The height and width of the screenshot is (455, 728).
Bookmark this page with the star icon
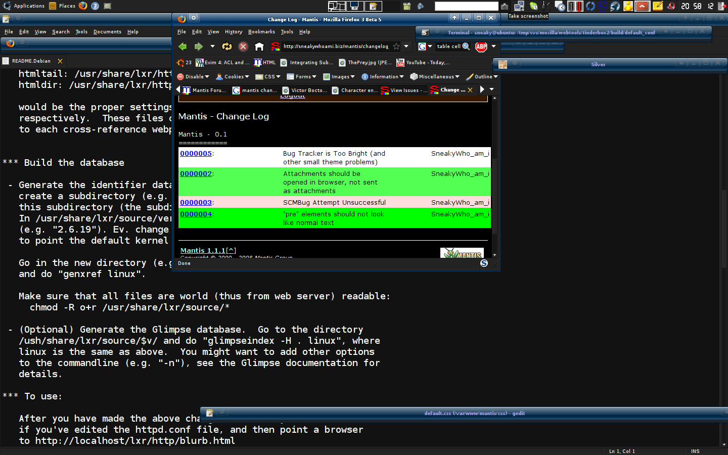coord(396,47)
